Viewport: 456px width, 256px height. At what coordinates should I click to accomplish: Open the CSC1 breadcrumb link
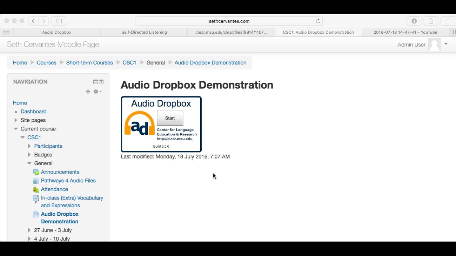tap(129, 63)
